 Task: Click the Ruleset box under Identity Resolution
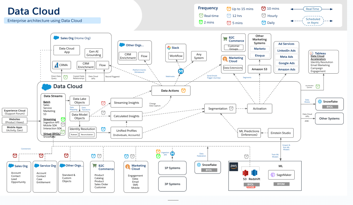[74, 134]
